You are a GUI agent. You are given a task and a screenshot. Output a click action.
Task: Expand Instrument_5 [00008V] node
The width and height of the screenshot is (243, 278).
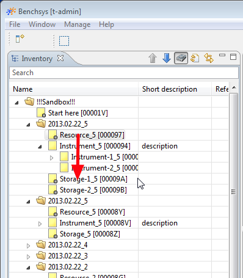click(40, 224)
